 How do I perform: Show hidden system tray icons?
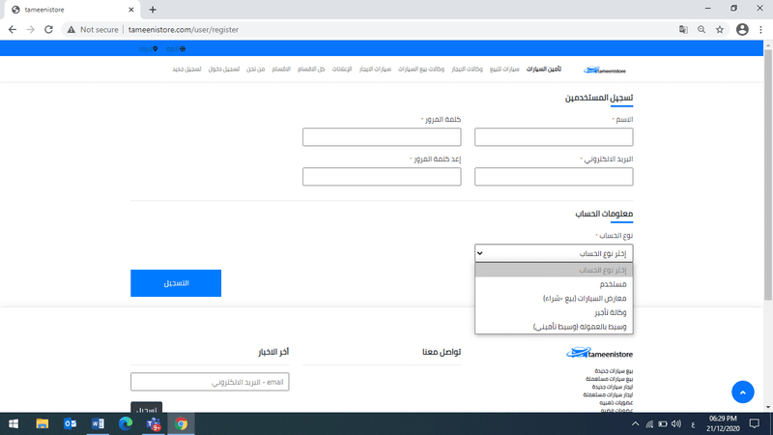pyautogui.click(x=636, y=423)
